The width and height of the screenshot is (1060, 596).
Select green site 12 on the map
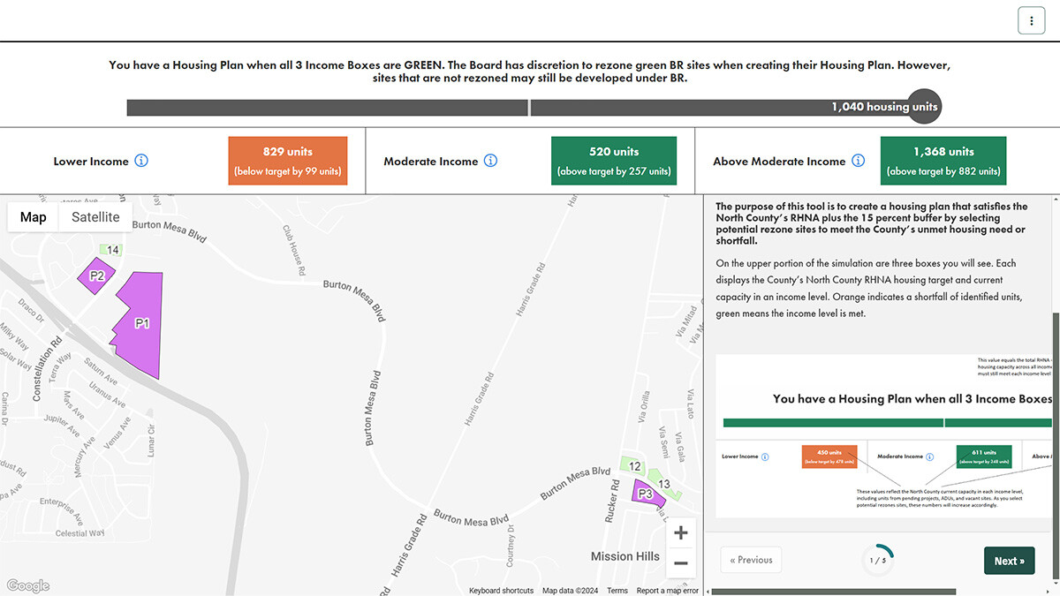click(x=632, y=465)
